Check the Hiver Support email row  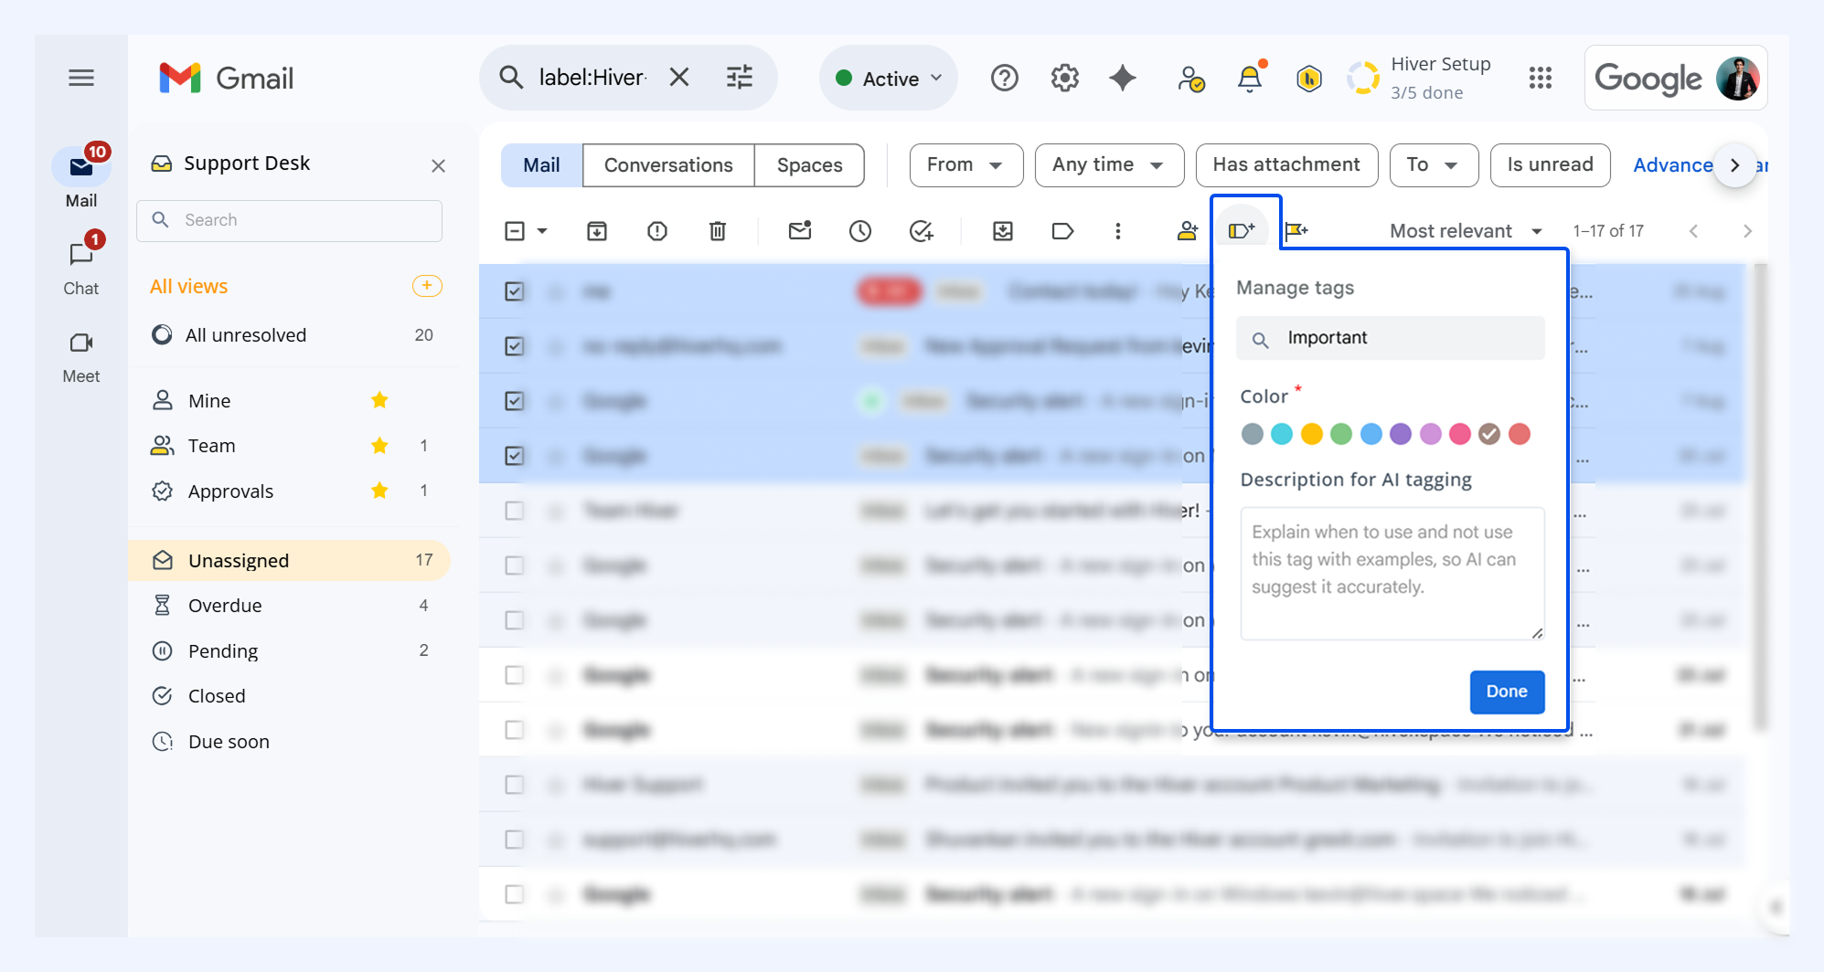pos(515,785)
